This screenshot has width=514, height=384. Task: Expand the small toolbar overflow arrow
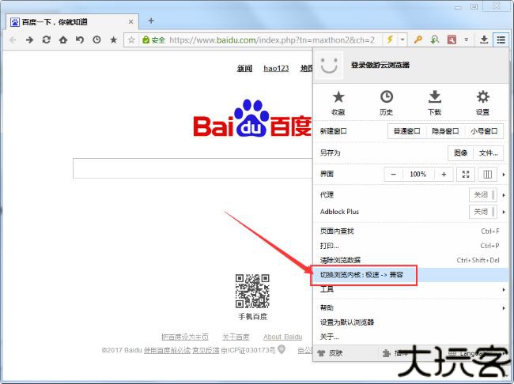(466, 40)
